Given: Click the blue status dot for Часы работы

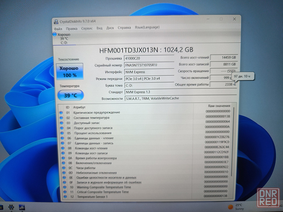Looking at the screenshot, I should pos(63,168).
